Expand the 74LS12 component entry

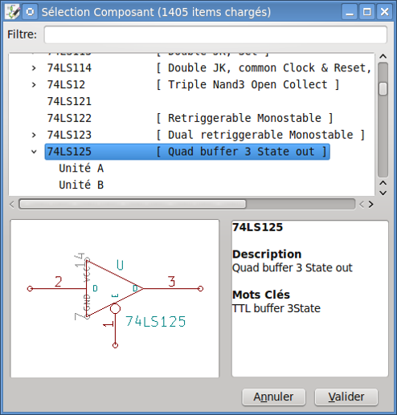(34, 85)
